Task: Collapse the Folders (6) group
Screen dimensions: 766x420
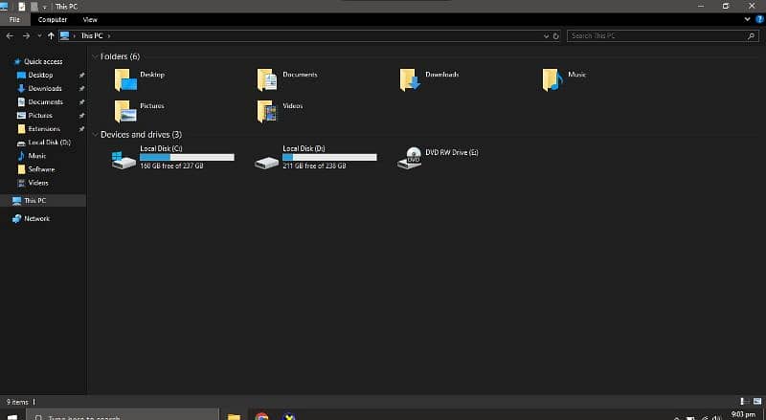Action: [x=95, y=56]
